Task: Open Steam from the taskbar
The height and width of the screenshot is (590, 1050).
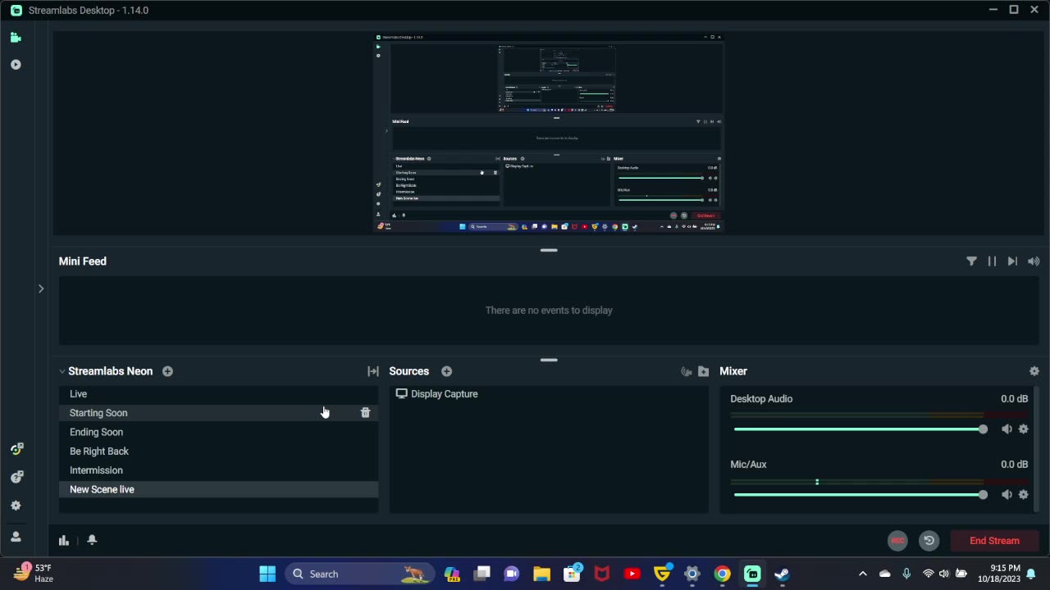Action: (x=782, y=574)
